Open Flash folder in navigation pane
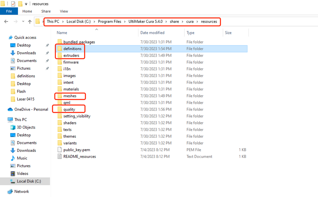Viewport: 318px width, 197px height. 21,91
